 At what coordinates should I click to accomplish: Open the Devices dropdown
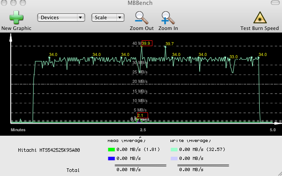coord(61,17)
